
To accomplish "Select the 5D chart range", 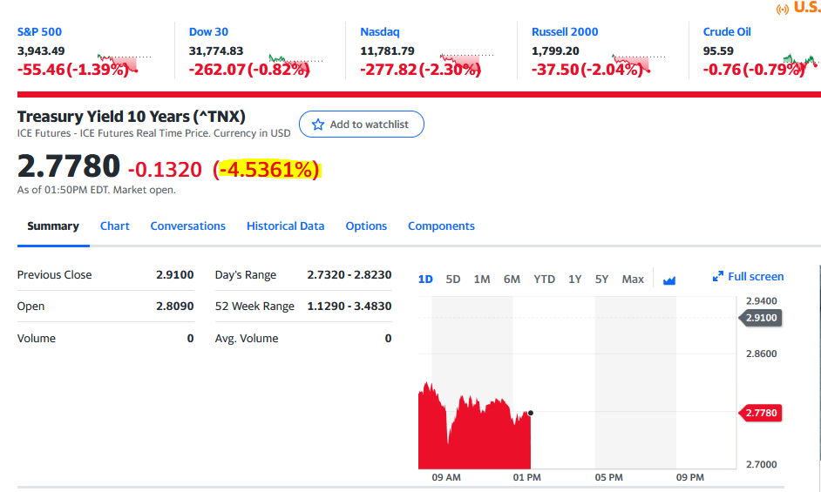I will pyautogui.click(x=453, y=279).
